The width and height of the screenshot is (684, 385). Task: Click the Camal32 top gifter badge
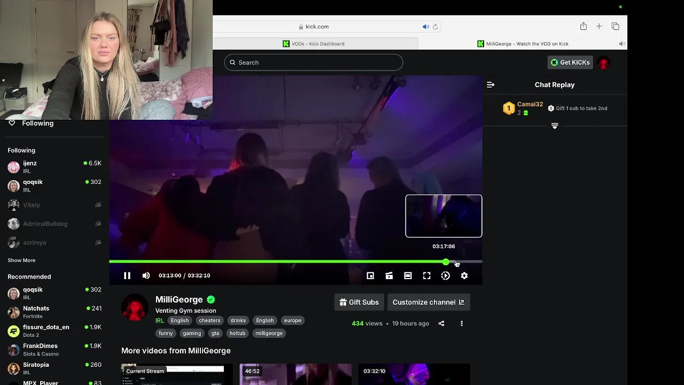509,109
